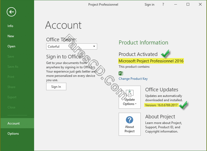Click the About Project heading text
207x151 pixels.
point(160,117)
